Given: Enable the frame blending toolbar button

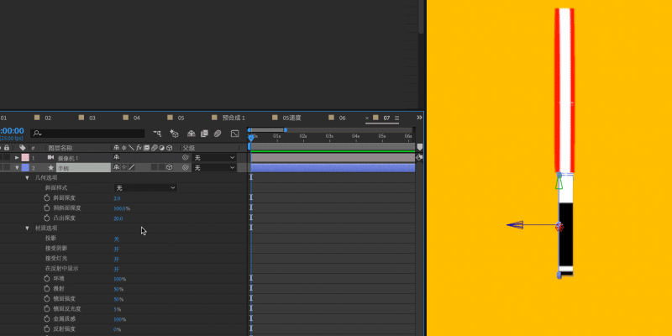Looking at the screenshot, I should click(204, 134).
